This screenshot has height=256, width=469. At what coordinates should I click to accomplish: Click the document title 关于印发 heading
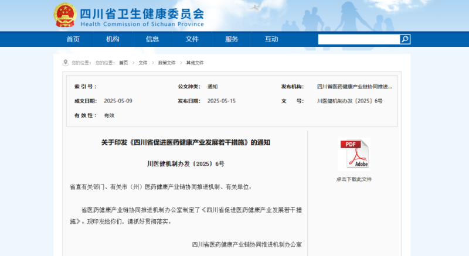[185, 142]
